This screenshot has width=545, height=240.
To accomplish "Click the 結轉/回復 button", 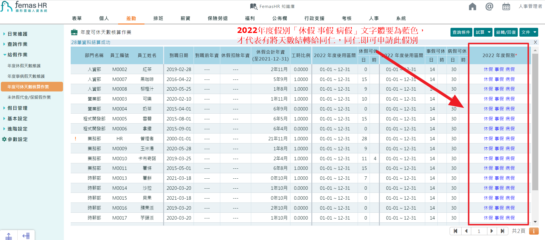I will point(506,32).
